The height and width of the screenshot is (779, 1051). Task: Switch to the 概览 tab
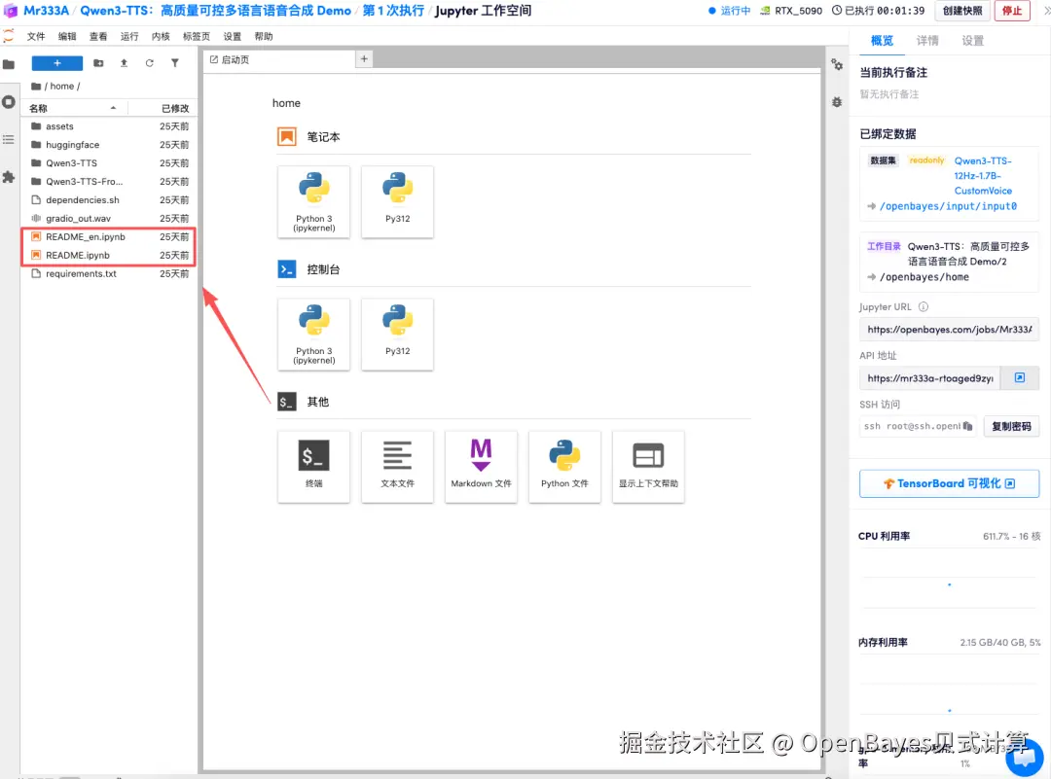[882, 41]
